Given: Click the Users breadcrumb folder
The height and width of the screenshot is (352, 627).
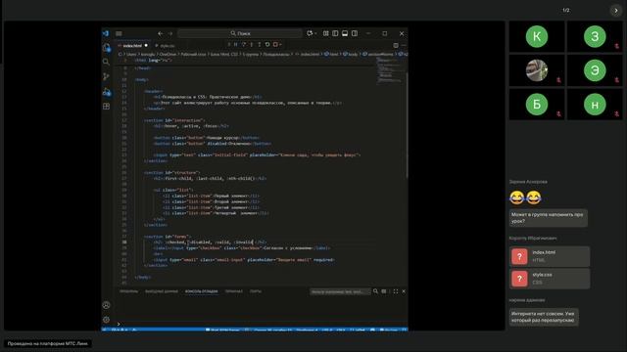Looking at the screenshot, I should 131,55.
